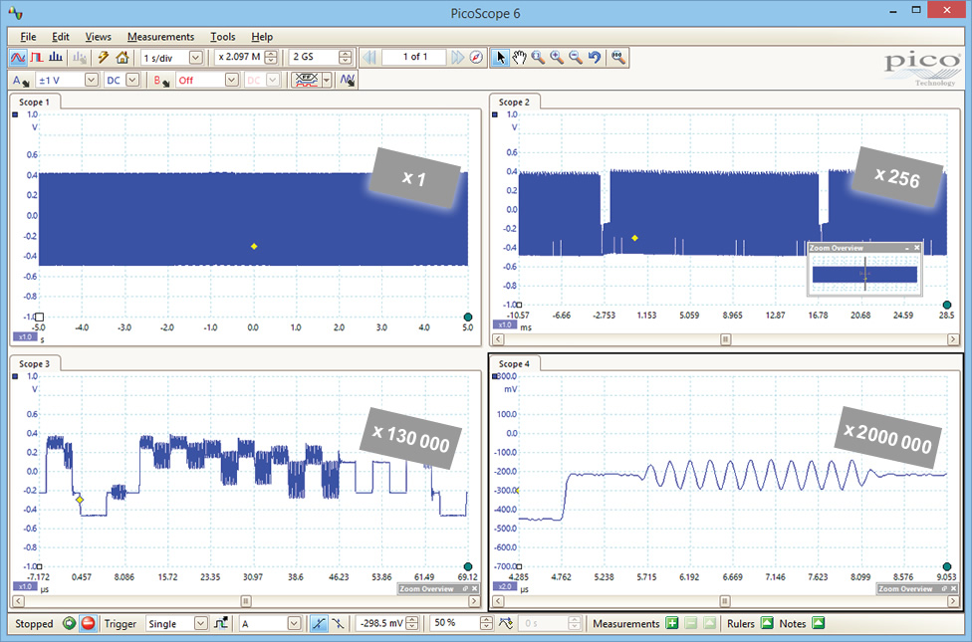Close Scope 2 Zoom Overview window
This screenshot has height=642, width=972.
pyautogui.click(x=917, y=248)
